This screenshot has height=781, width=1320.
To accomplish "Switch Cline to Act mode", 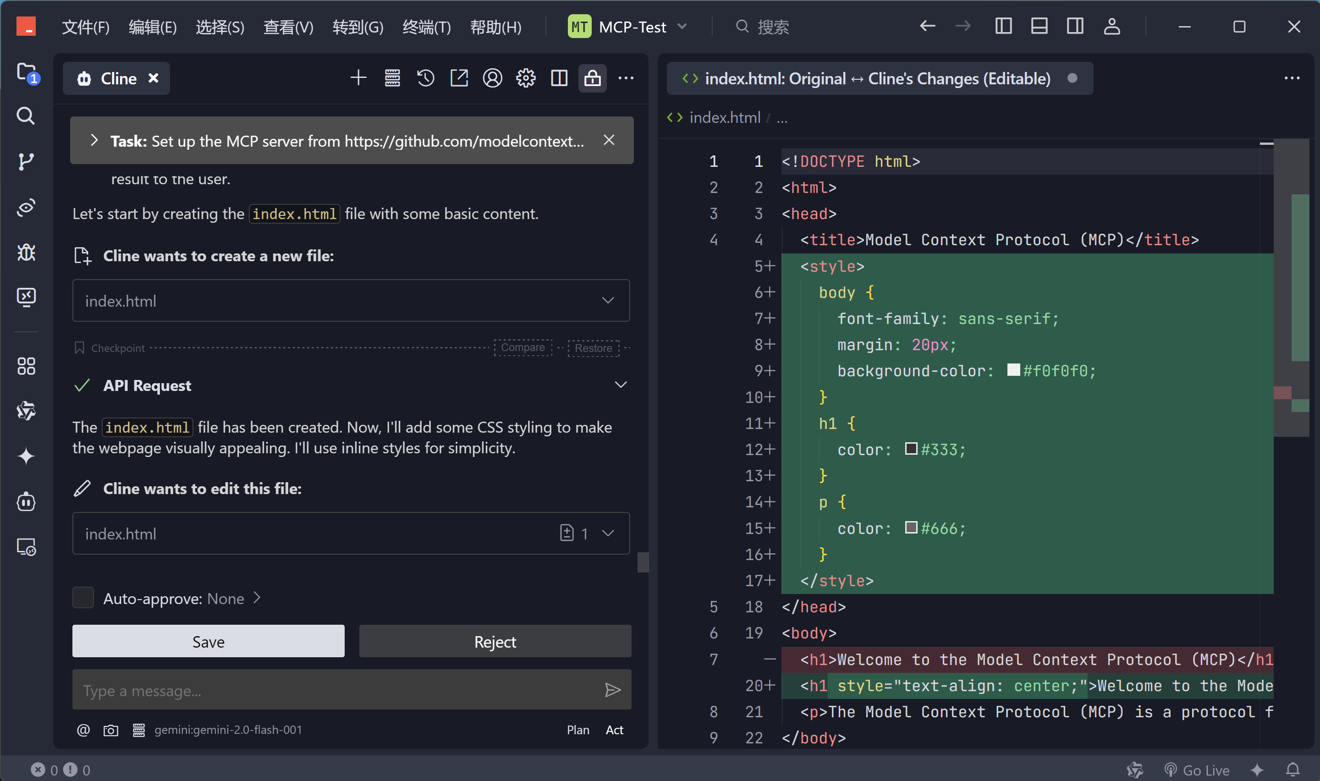I will (614, 730).
